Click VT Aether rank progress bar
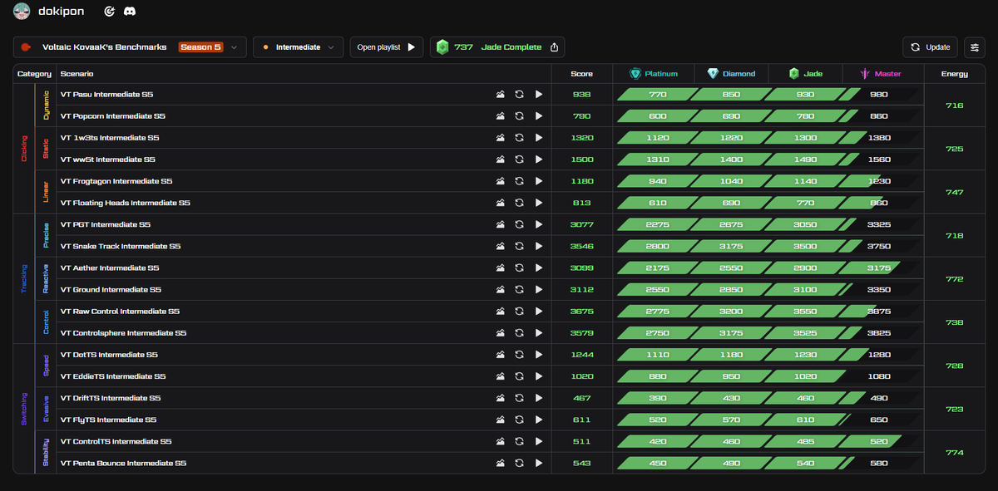Viewport: 998px width, 491px height. tap(768, 268)
